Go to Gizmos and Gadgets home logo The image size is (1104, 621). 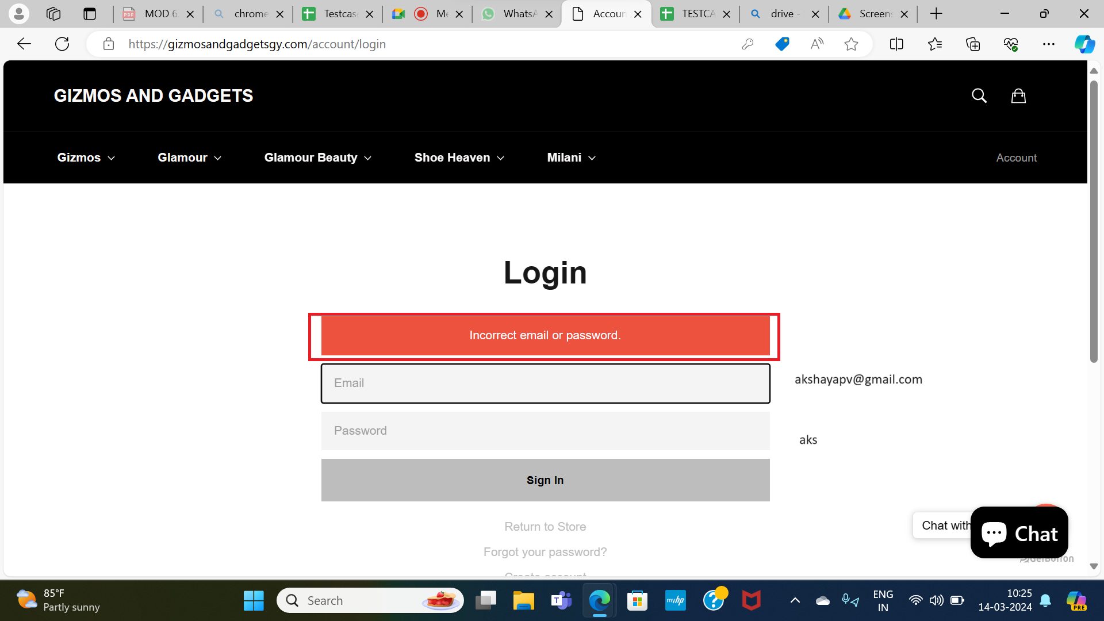tap(154, 95)
